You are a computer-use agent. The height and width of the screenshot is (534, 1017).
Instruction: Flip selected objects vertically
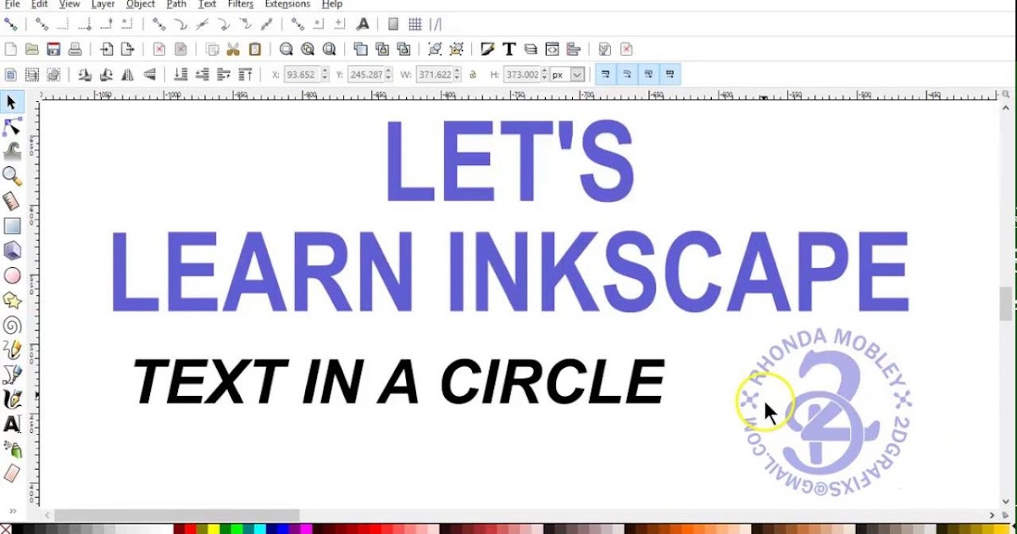tap(148, 75)
